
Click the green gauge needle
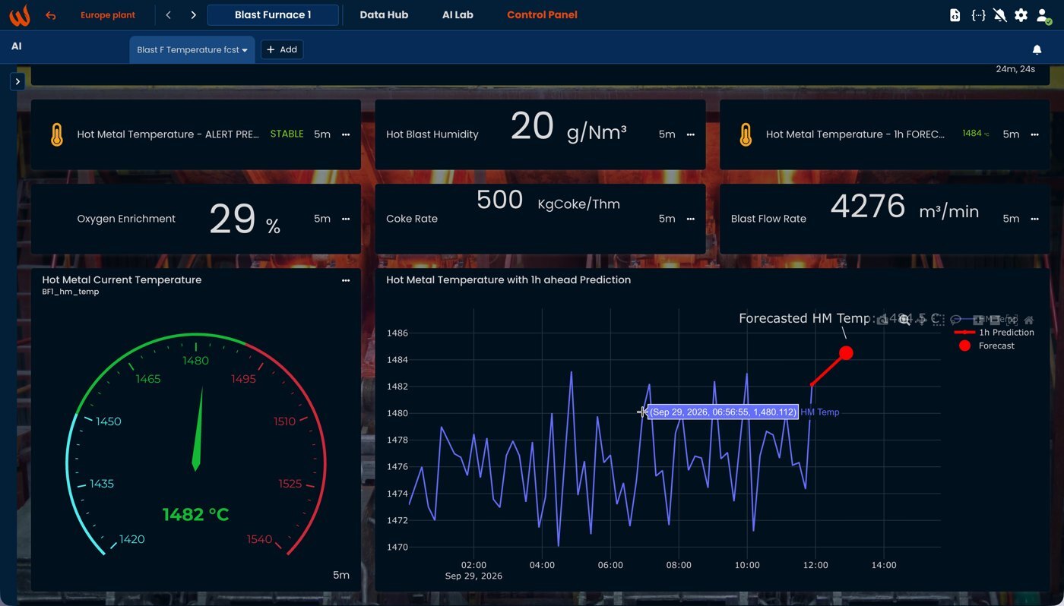pos(198,429)
